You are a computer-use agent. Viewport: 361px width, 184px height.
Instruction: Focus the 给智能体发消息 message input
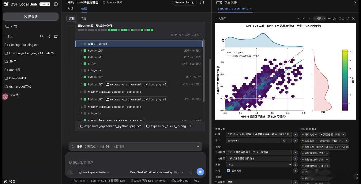tap(135, 163)
